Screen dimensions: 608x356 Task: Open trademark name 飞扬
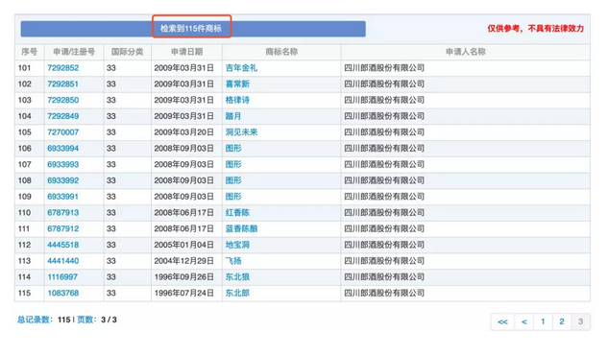coord(233,261)
